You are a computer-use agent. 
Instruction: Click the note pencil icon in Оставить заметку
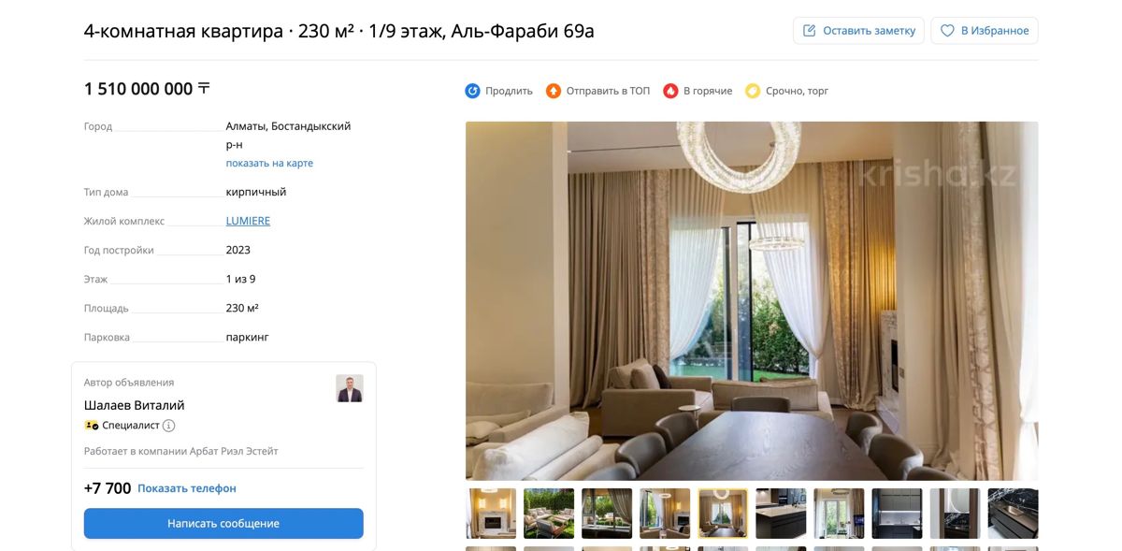point(810,31)
